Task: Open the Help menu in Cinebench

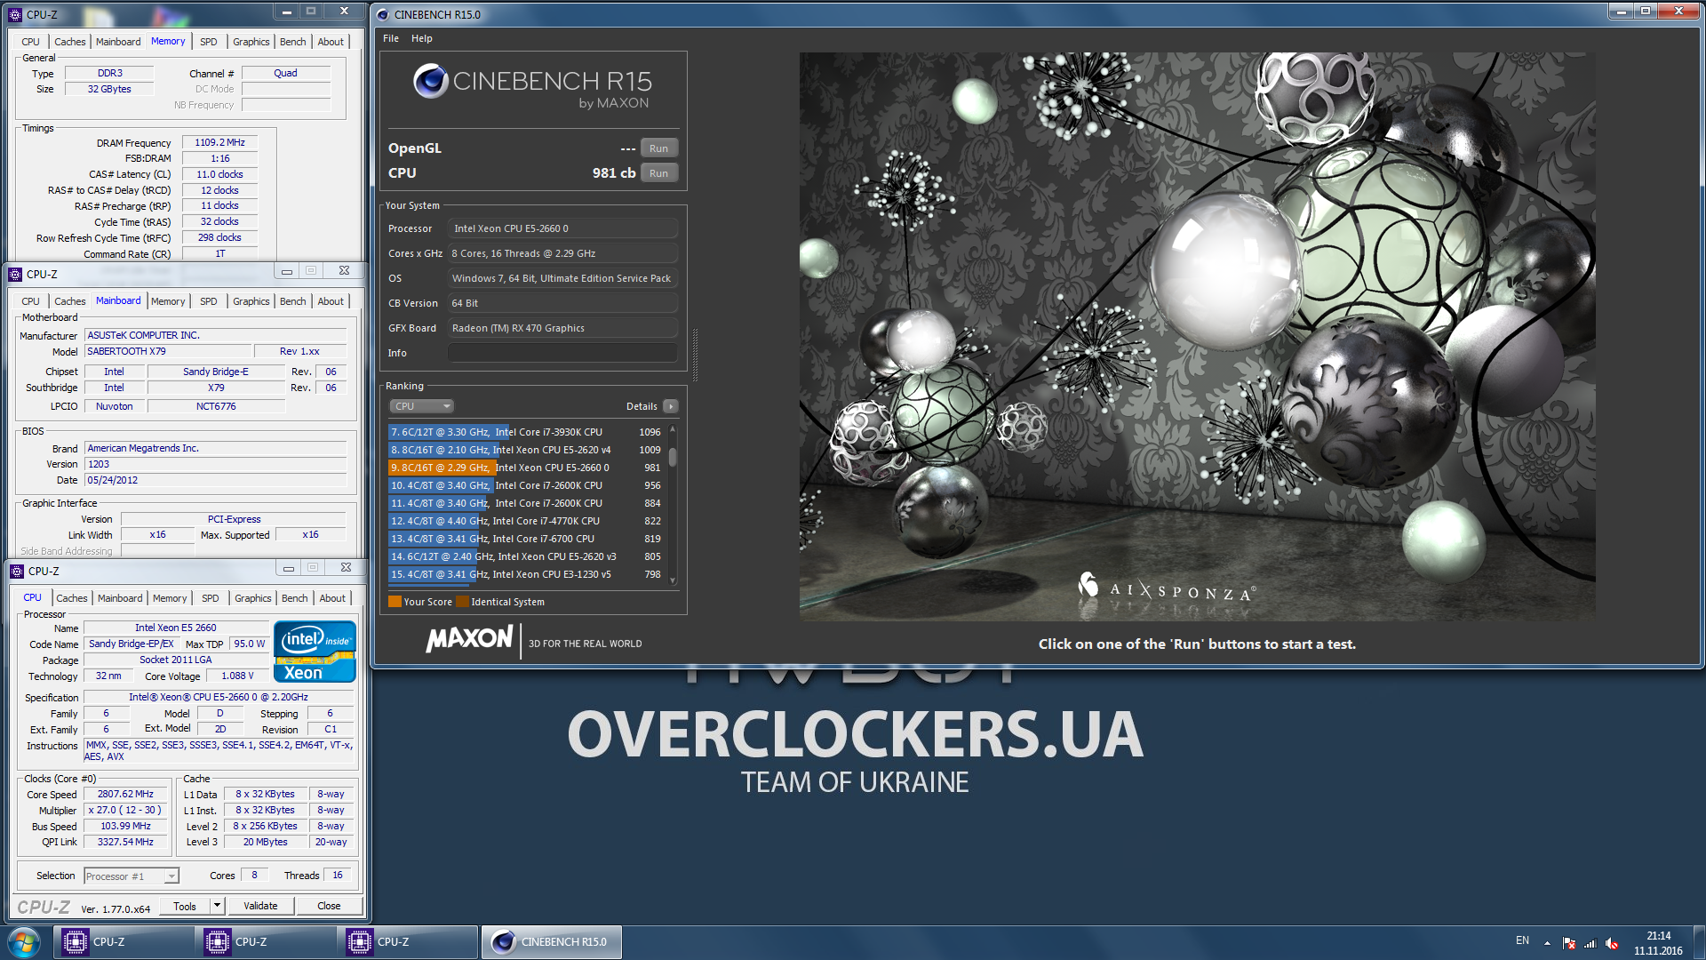Action: point(422,38)
